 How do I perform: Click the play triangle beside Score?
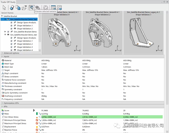[34, 110]
